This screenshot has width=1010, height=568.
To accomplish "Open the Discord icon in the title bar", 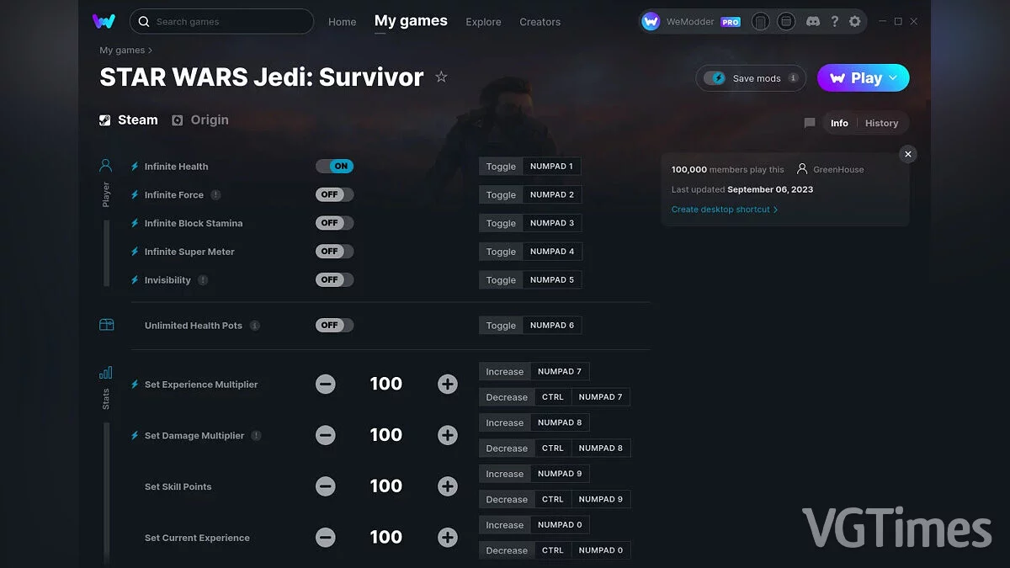I will click(812, 21).
